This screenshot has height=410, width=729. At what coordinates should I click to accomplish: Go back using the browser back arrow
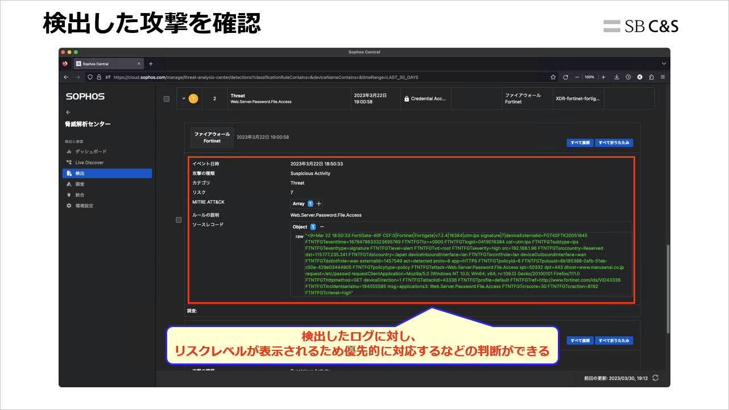click(x=66, y=77)
